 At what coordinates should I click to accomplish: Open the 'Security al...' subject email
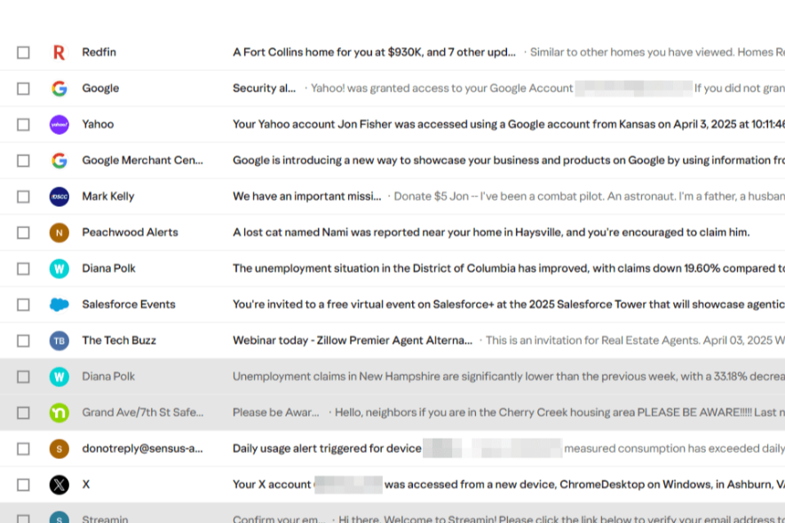pos(265,88)
